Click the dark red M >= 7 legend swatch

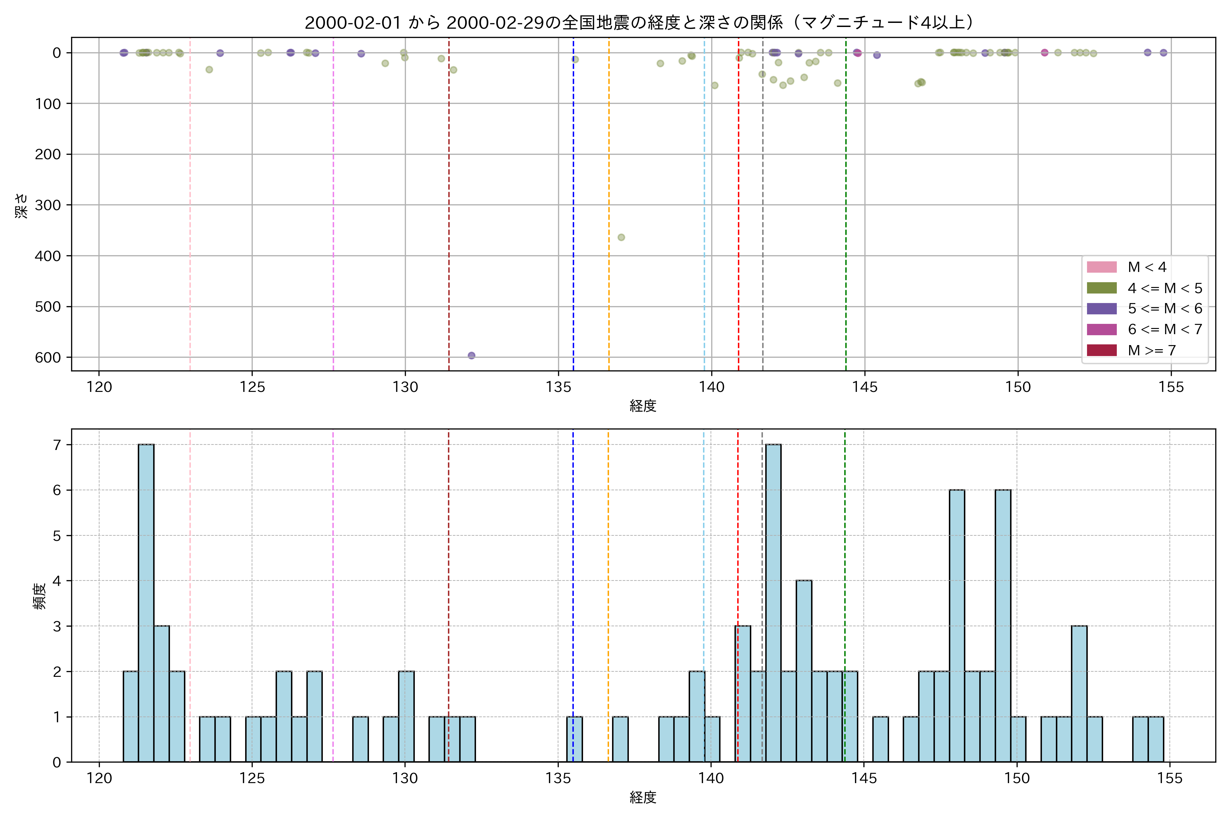[x=1102, y=351]
